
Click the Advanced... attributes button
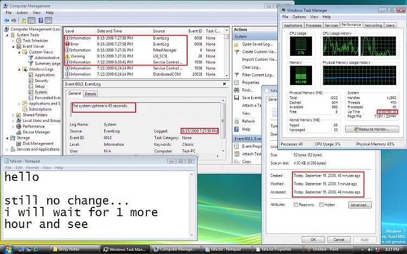click(x=360, y=205)
